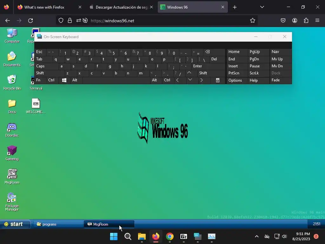This screenshot has width=325, height=244.
Task: Click the Windows 96 taskbar clock 21:51
Action: coord(316,224)
